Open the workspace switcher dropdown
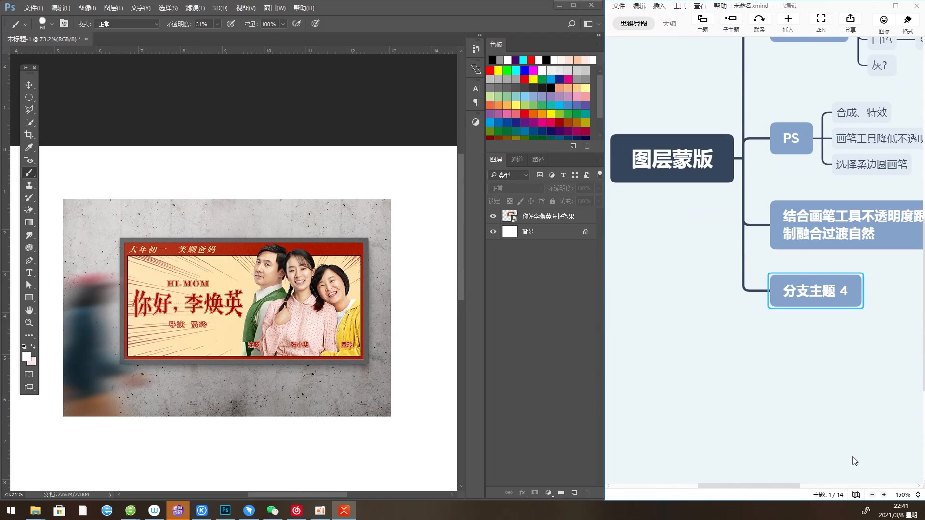Screen dimensions: 925x520 point(591,24)
